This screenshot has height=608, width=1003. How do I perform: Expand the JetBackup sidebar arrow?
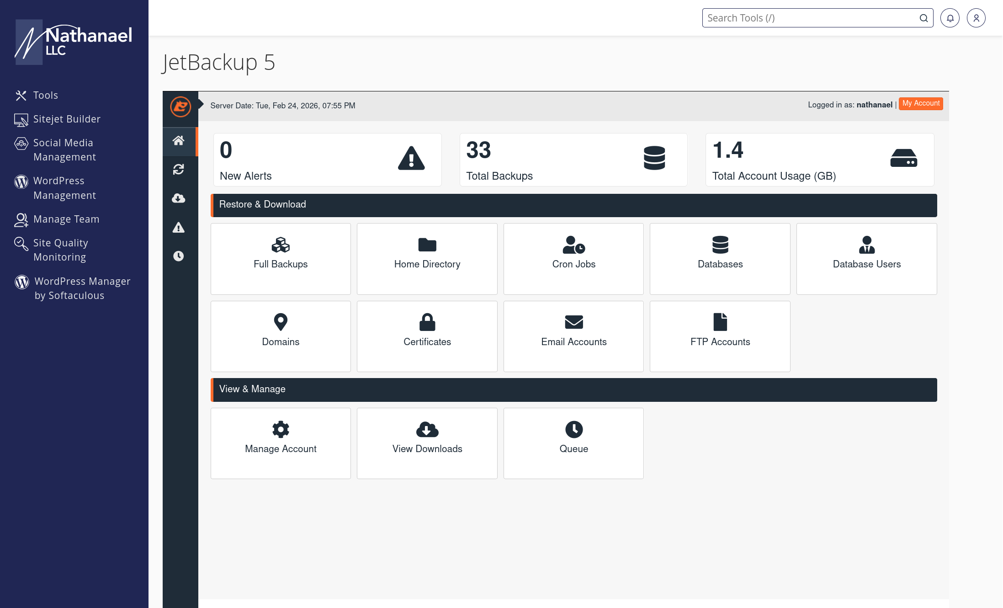click(x=201, y=105)
